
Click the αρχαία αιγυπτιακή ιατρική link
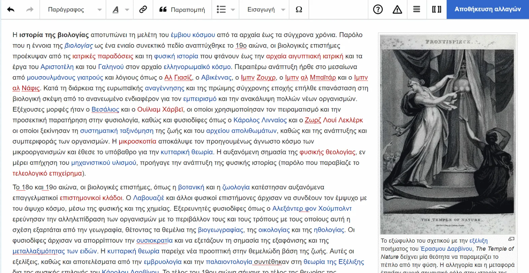tap(305, 56)
